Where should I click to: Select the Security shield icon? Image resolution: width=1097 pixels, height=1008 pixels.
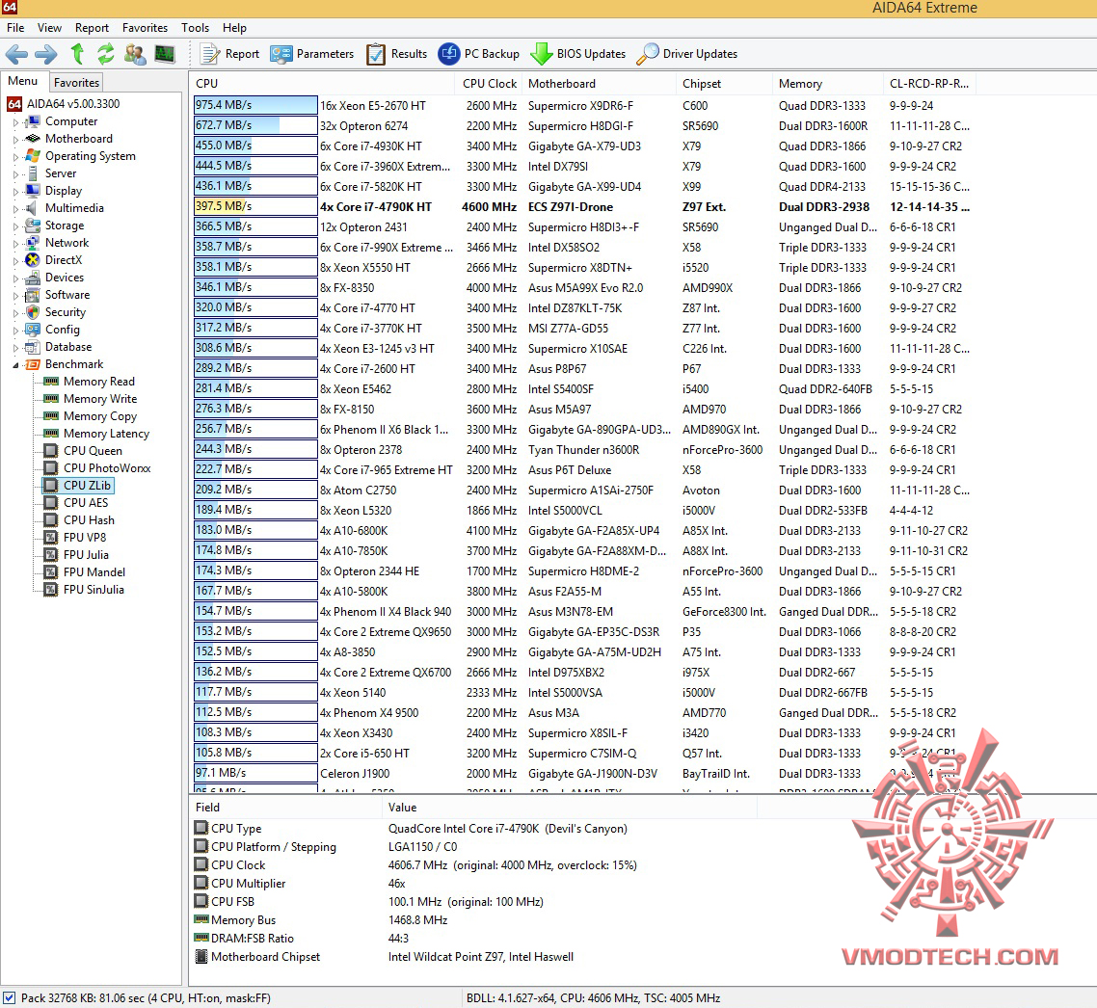click(x=32, y=312)
